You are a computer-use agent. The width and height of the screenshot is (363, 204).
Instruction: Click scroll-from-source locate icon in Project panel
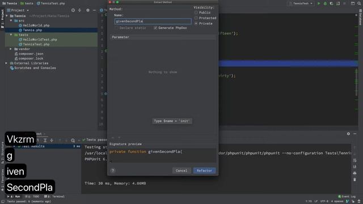(x=73, y=10)
